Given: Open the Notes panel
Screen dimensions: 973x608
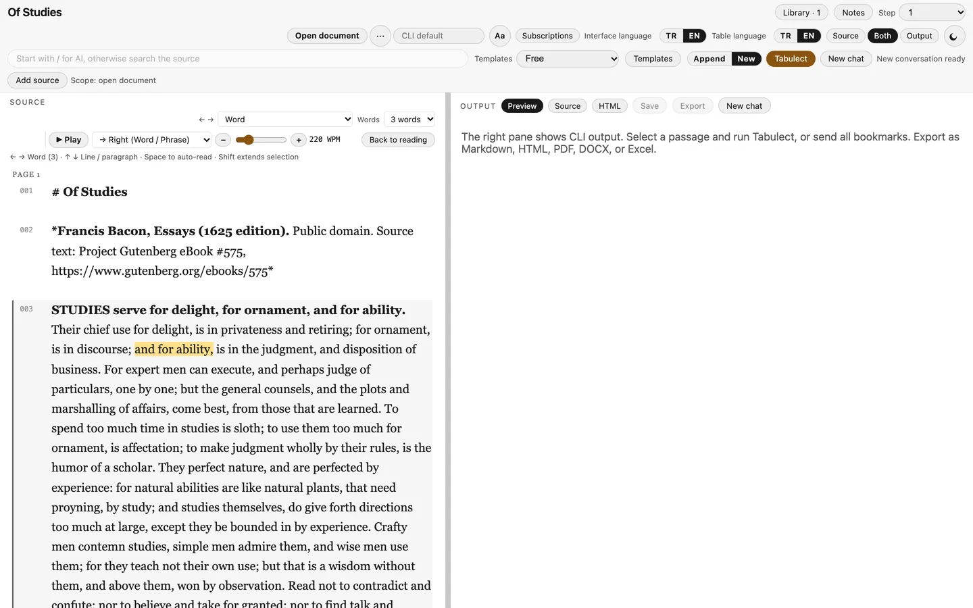Looking at the screenshot, I should (x=853, y=12).
